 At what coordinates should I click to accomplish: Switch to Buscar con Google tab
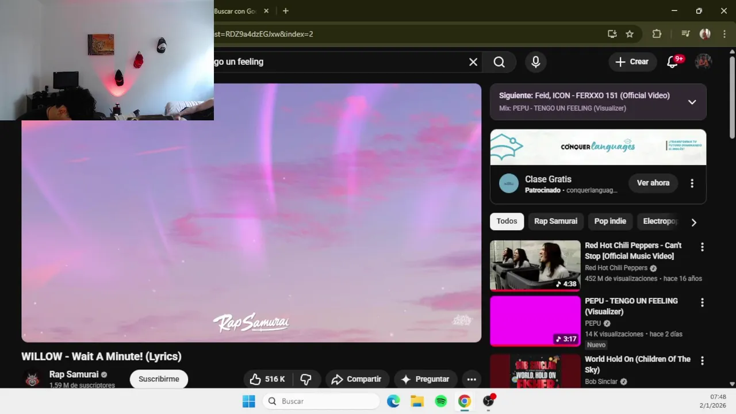coord(236,11)
